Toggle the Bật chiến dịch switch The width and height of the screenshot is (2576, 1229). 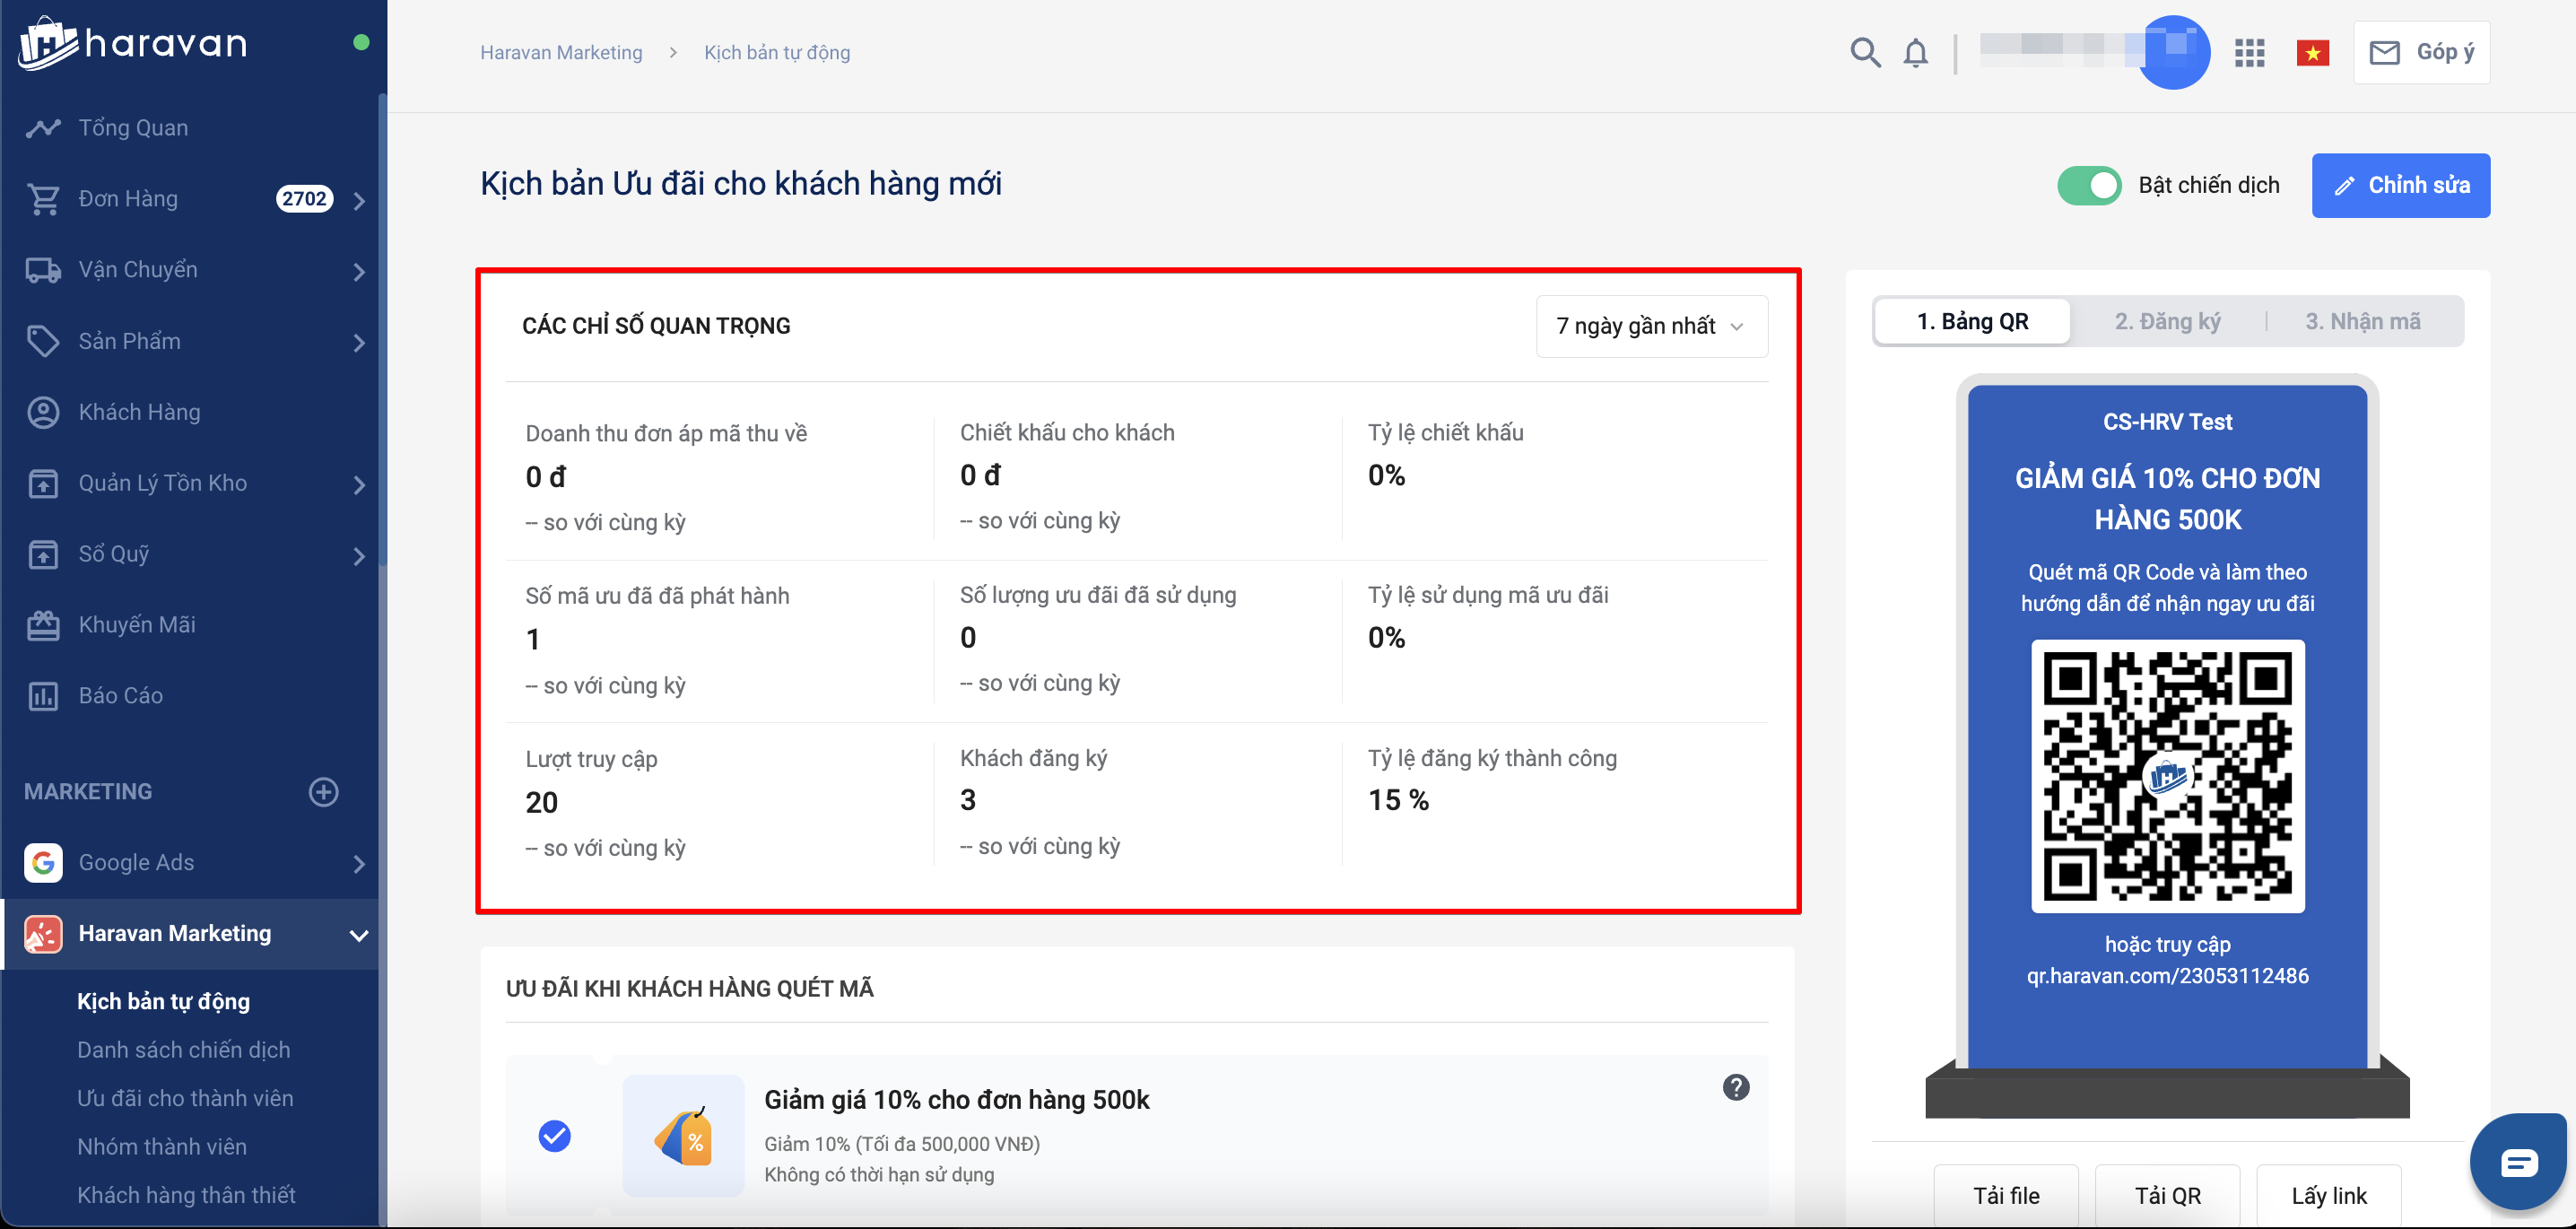(x=2089, y=186)
